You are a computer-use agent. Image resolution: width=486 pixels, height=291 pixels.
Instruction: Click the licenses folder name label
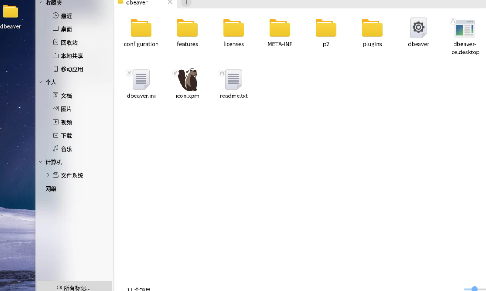(233, 44)
